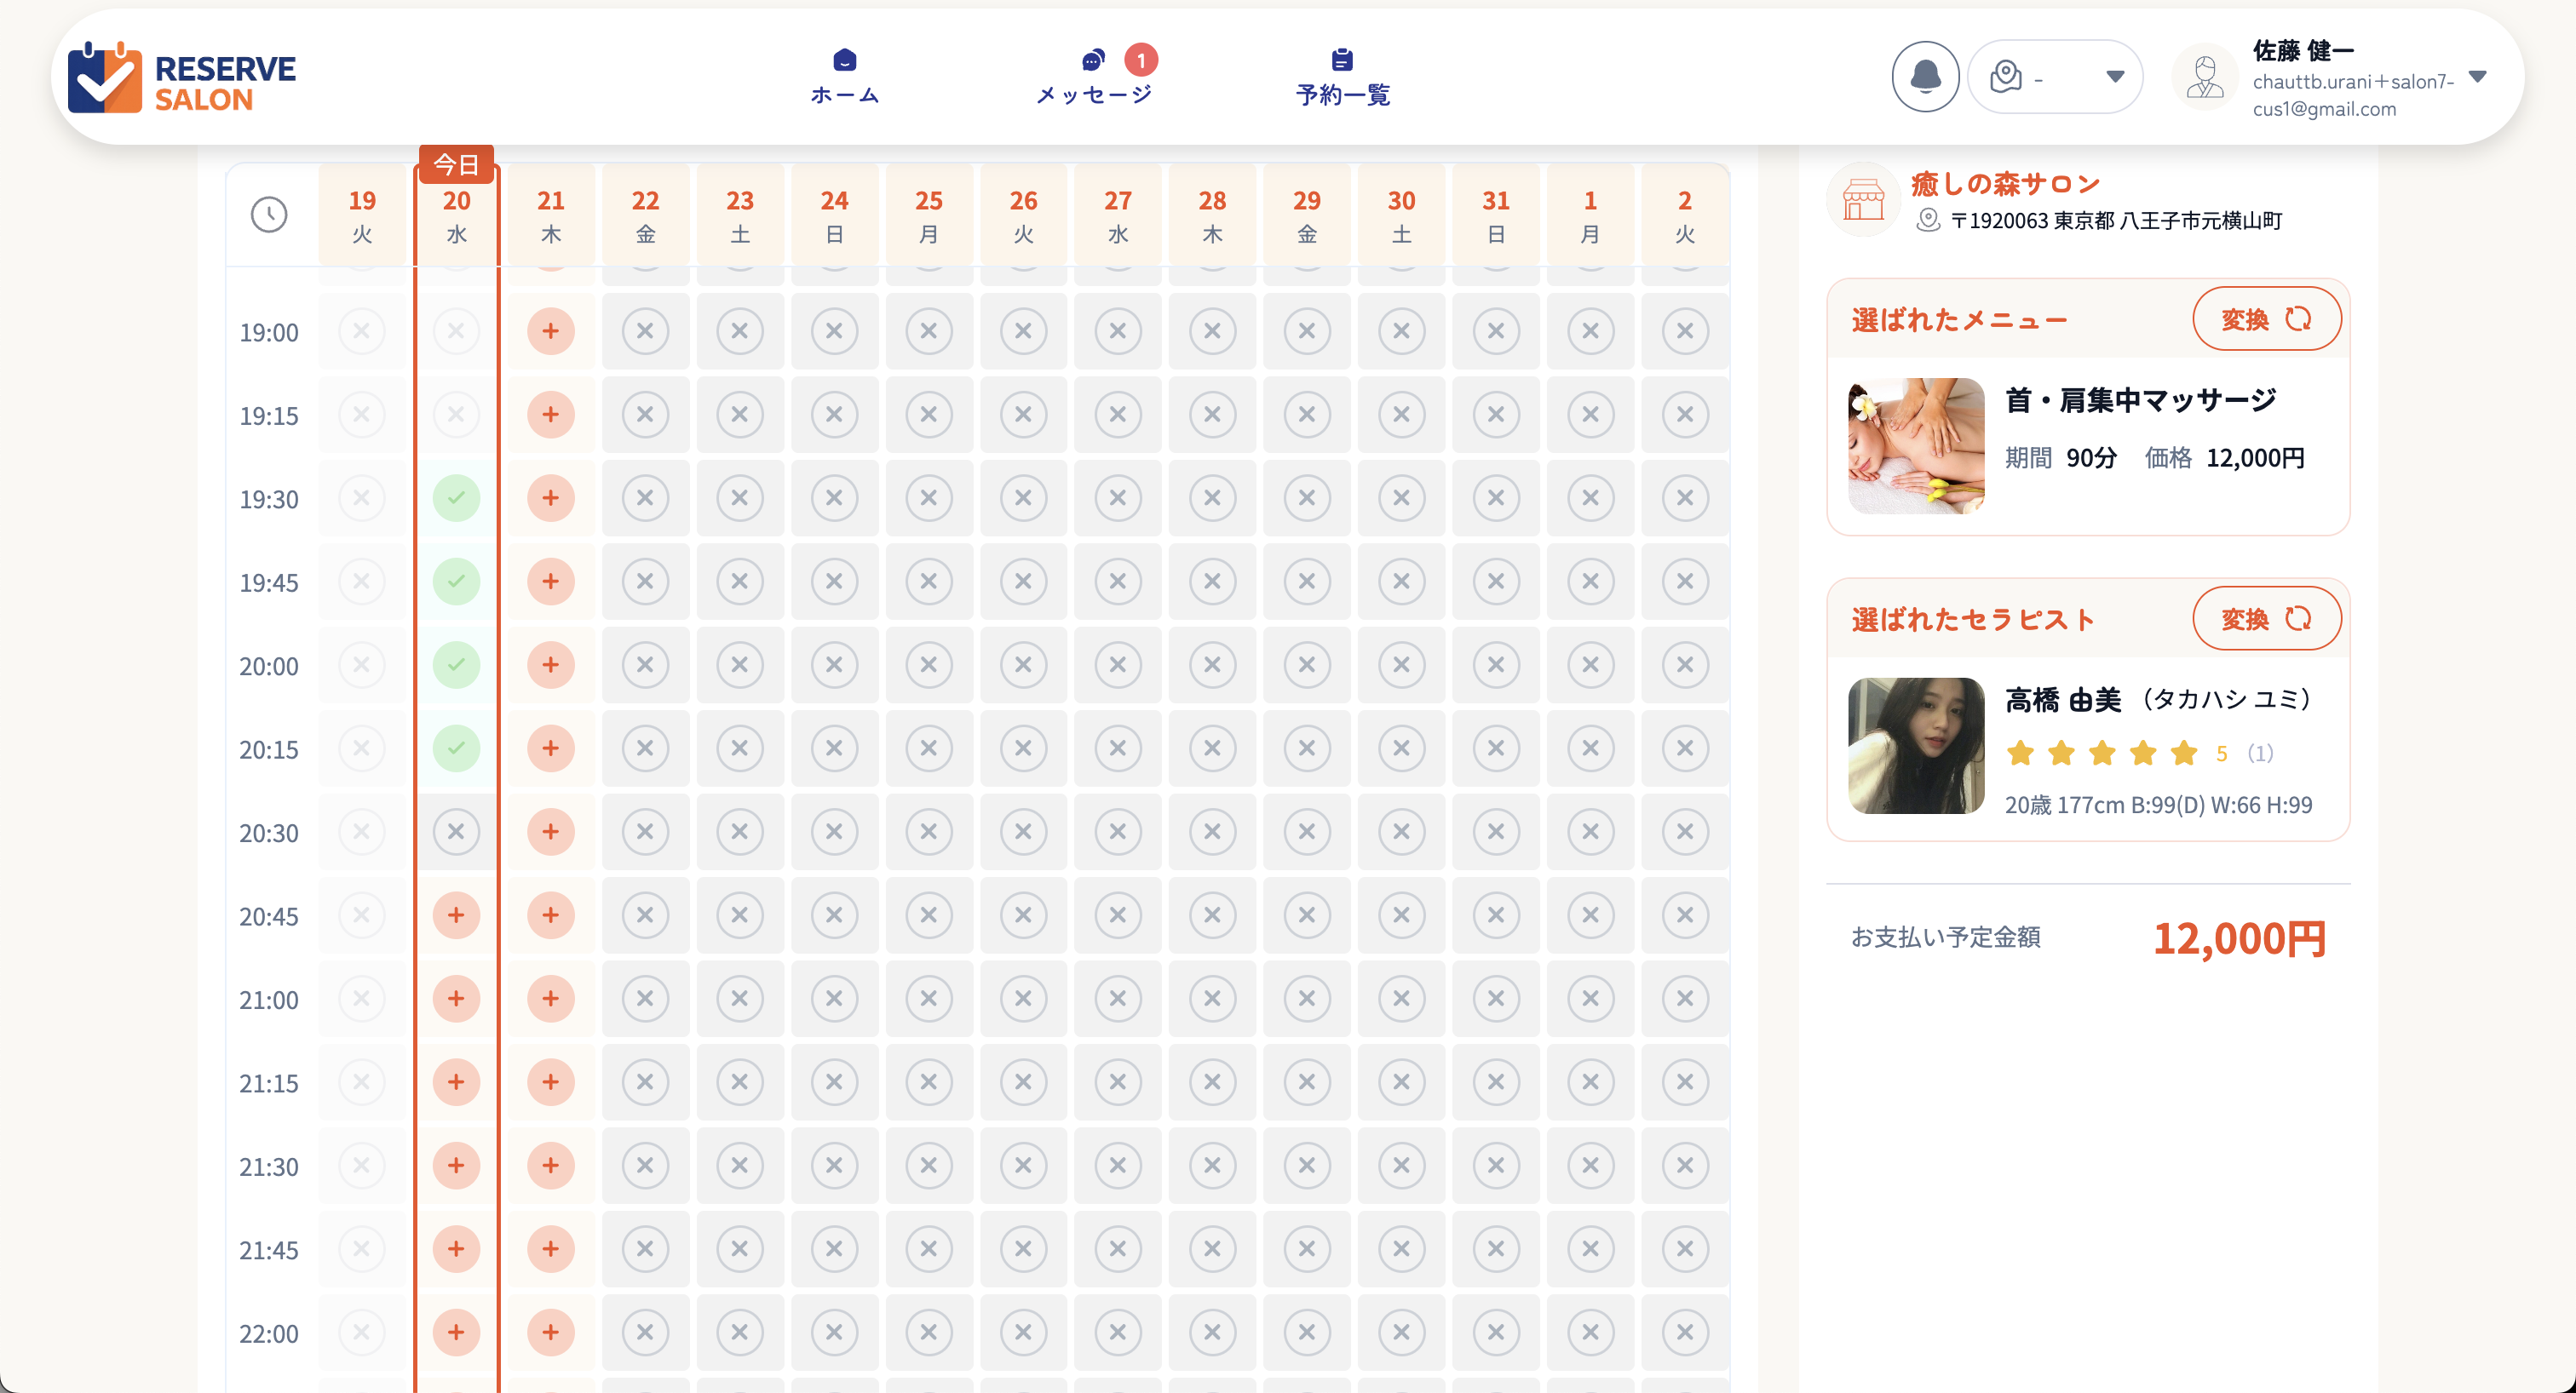Open the 予約一覧 tab
The height and width of the screenshot is (1393, 2576).
[x=1342, y=77]
